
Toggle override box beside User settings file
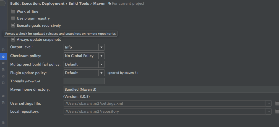[277, 104]
